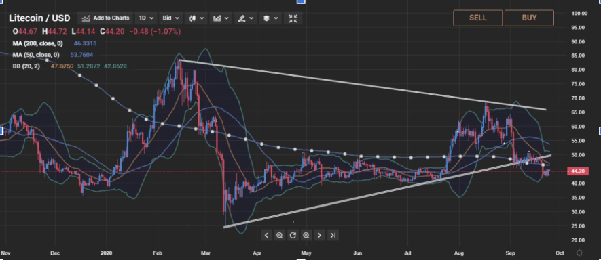Viewport: 601px width, 260px height.
Task: Select the MA (200, close, 0) indicator label
Action: (37, 43)
